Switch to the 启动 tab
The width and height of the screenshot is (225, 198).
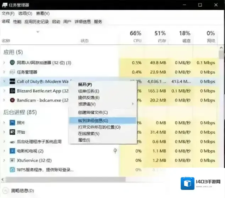pyautogui.click(x=56, y=22)
